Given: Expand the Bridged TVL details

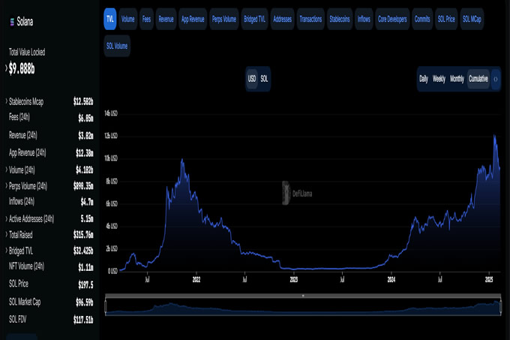Looking at the screenshot, I should (6, 250).
